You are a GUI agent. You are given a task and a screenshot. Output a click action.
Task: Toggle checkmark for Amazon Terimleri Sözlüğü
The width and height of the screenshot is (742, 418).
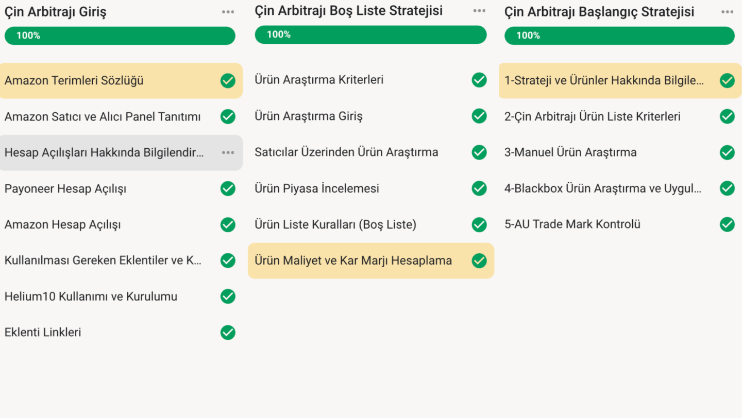pyautogui.click(x=228, y=81)
